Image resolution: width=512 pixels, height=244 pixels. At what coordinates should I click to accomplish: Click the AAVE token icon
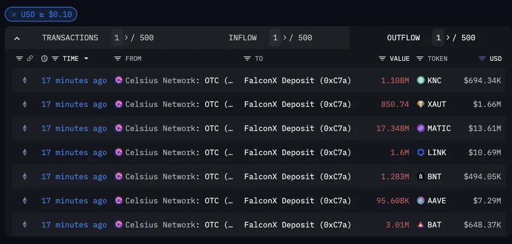point(421,201)
